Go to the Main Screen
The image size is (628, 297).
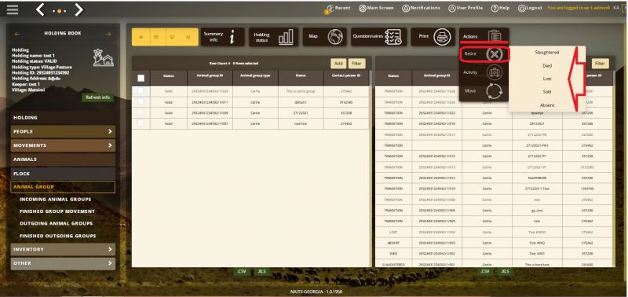pyautogui.click(x=376, y=8)
